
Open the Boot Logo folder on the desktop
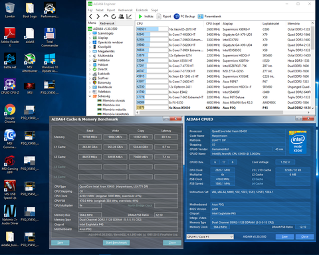click(30, 10)
